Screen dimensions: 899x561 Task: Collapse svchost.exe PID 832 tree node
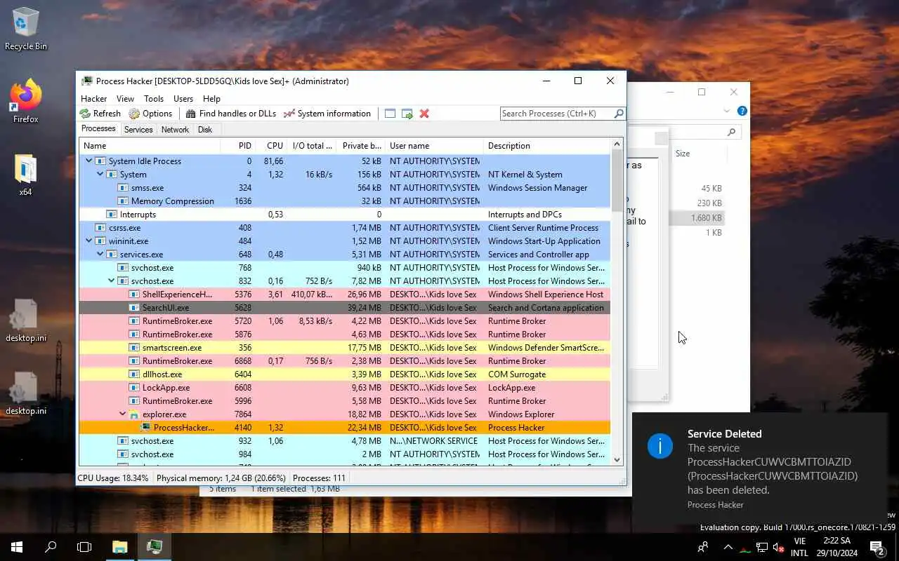pyautogui.click(x=111, y=281)
